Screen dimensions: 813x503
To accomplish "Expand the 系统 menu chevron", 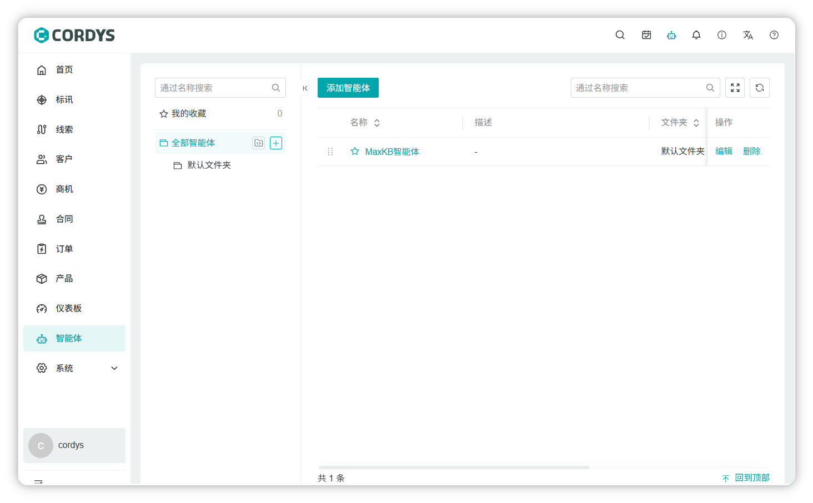I will point(114,368).
